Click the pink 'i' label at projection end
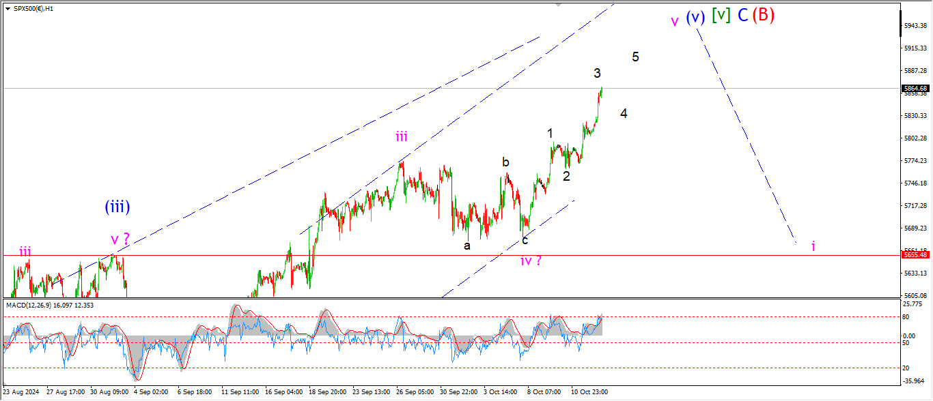 pos(813,246)
